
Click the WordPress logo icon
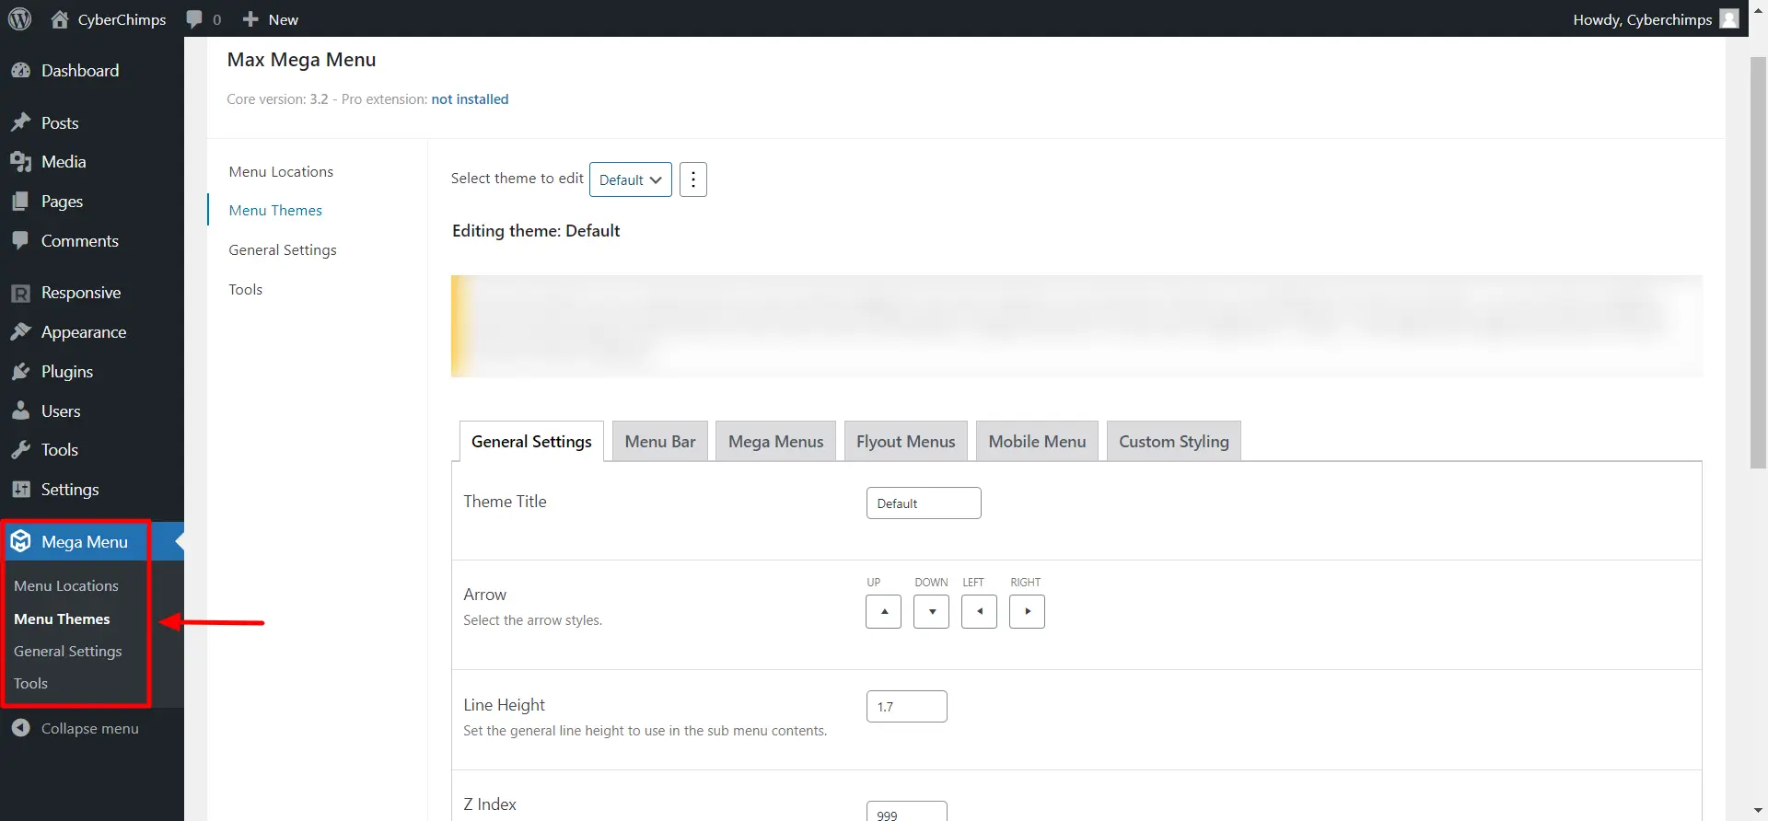click(19, 18)
